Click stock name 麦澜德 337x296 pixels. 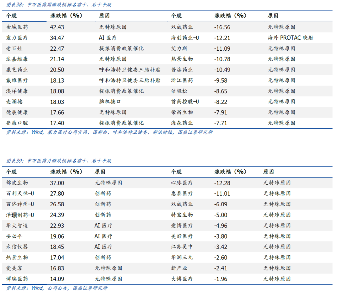(14, 102)
